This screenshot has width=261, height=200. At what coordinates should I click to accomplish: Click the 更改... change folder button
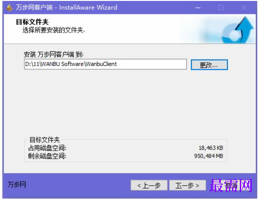(x=209, y=65)
